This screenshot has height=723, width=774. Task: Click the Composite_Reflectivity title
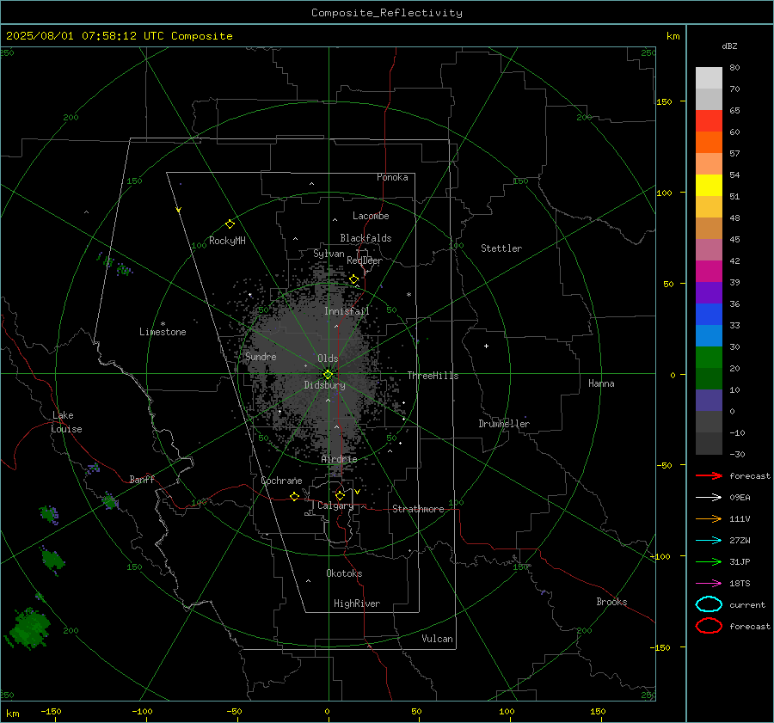(x=386, y=13)
